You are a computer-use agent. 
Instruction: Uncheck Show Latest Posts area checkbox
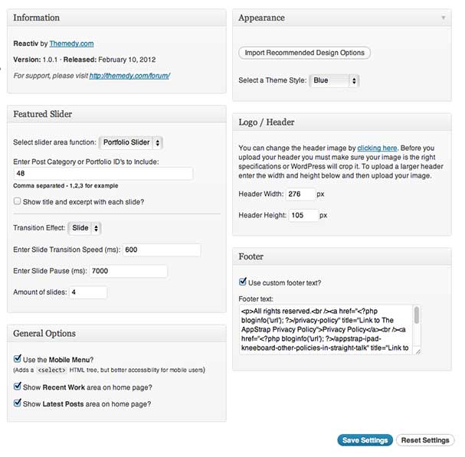(x=18, y=403)
